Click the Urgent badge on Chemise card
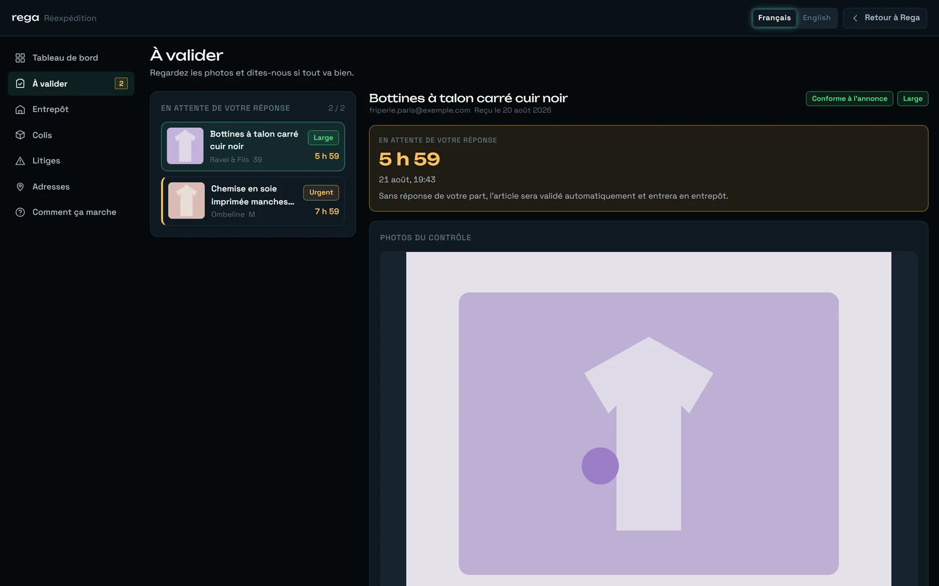Image resolution: width=939 pixels, height=586 pixels. click(x=321, y=192)
